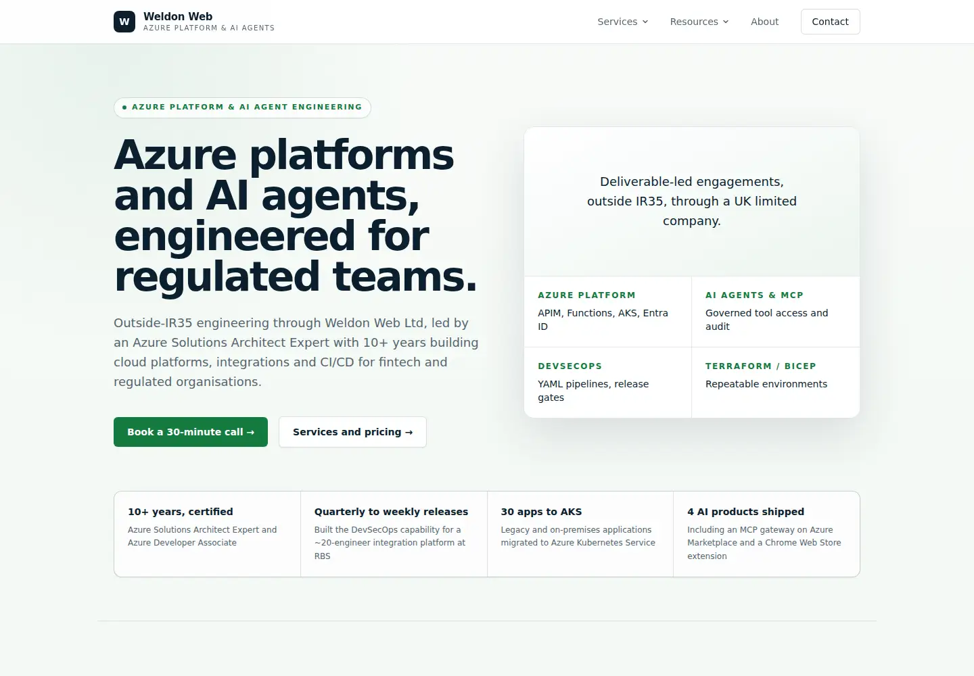Click "Deliverable-led engagements" card statement

(x=692, y=201)
